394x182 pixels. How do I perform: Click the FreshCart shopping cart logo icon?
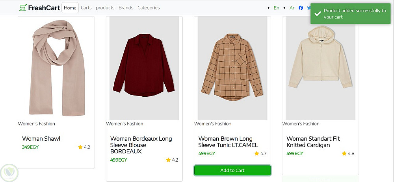23,7
